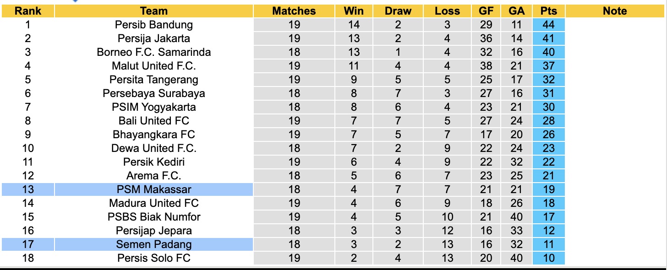Select Persis Solo FC's 10 points cell
This screenshot has width=667, height=270.
[548, 258]
